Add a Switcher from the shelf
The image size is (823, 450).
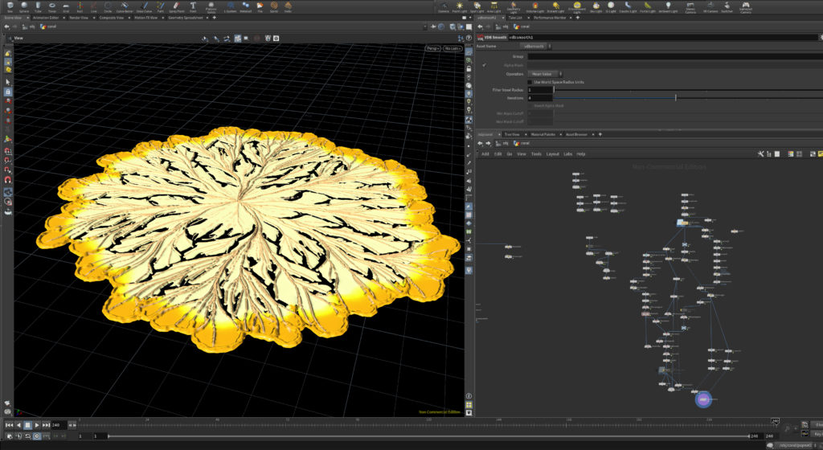coord(727,6)
